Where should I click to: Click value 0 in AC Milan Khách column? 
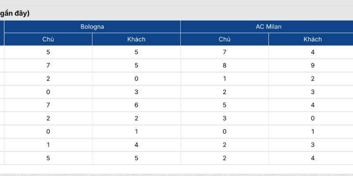pyautogui.click(x=312, y=118)
